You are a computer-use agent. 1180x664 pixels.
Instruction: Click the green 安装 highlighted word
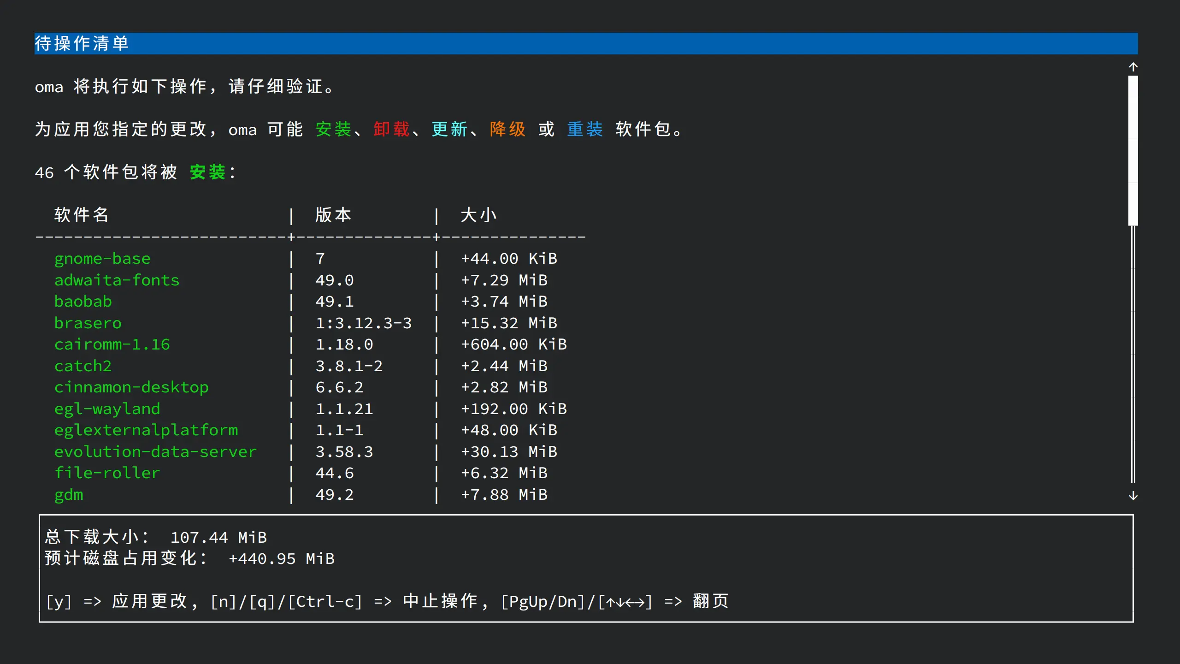coord(333,130)
